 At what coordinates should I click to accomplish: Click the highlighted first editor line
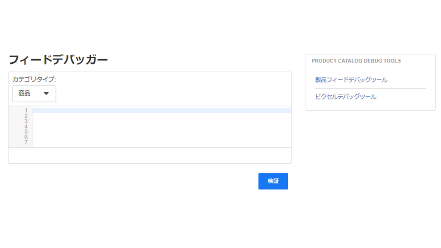[162, 111]
